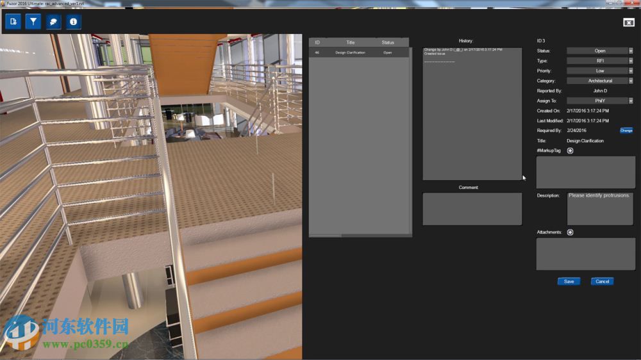Click the MarkupTag list box

click(x=586, y=172)
